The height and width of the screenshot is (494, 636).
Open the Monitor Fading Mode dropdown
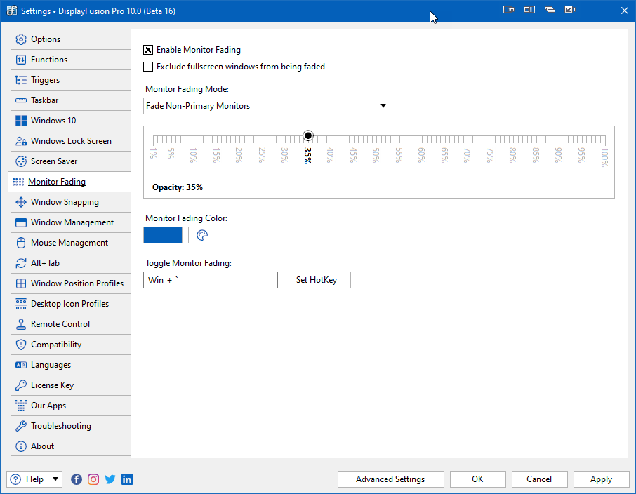click(267, 106)
